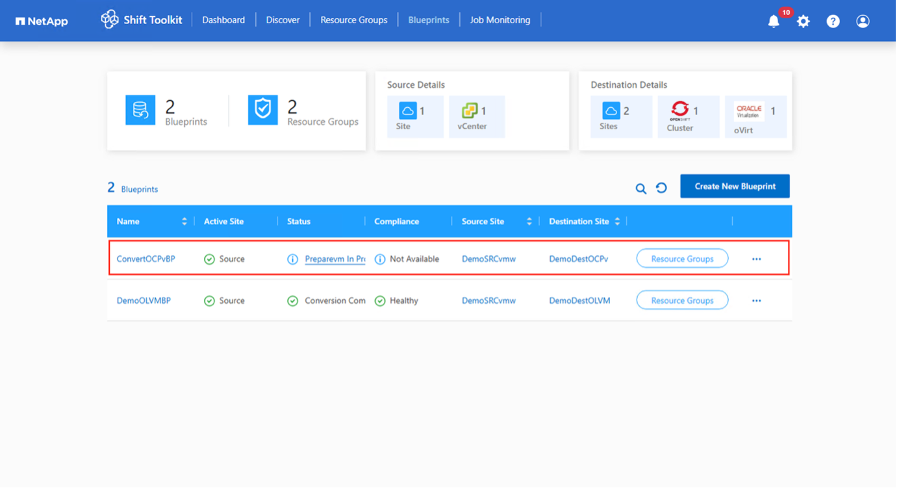Image resolution: width=899 pixels, height=490 pixels.
Task: Sort by Destination Site column arrows
Action: [617, 222]
